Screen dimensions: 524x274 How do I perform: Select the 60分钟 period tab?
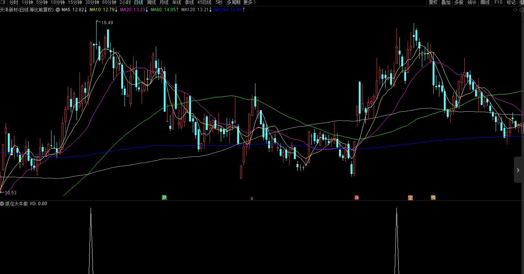click(x=109, y=3)
